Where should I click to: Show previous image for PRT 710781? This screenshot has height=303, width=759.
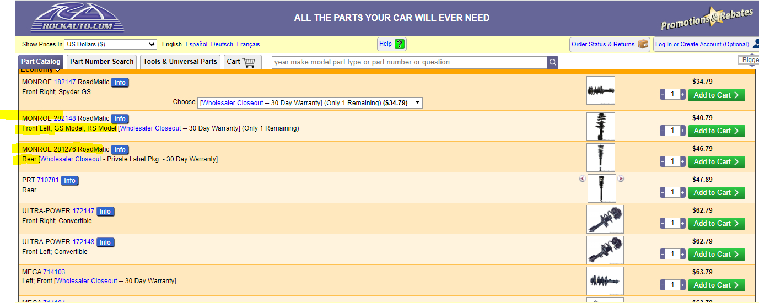point(583,178)
